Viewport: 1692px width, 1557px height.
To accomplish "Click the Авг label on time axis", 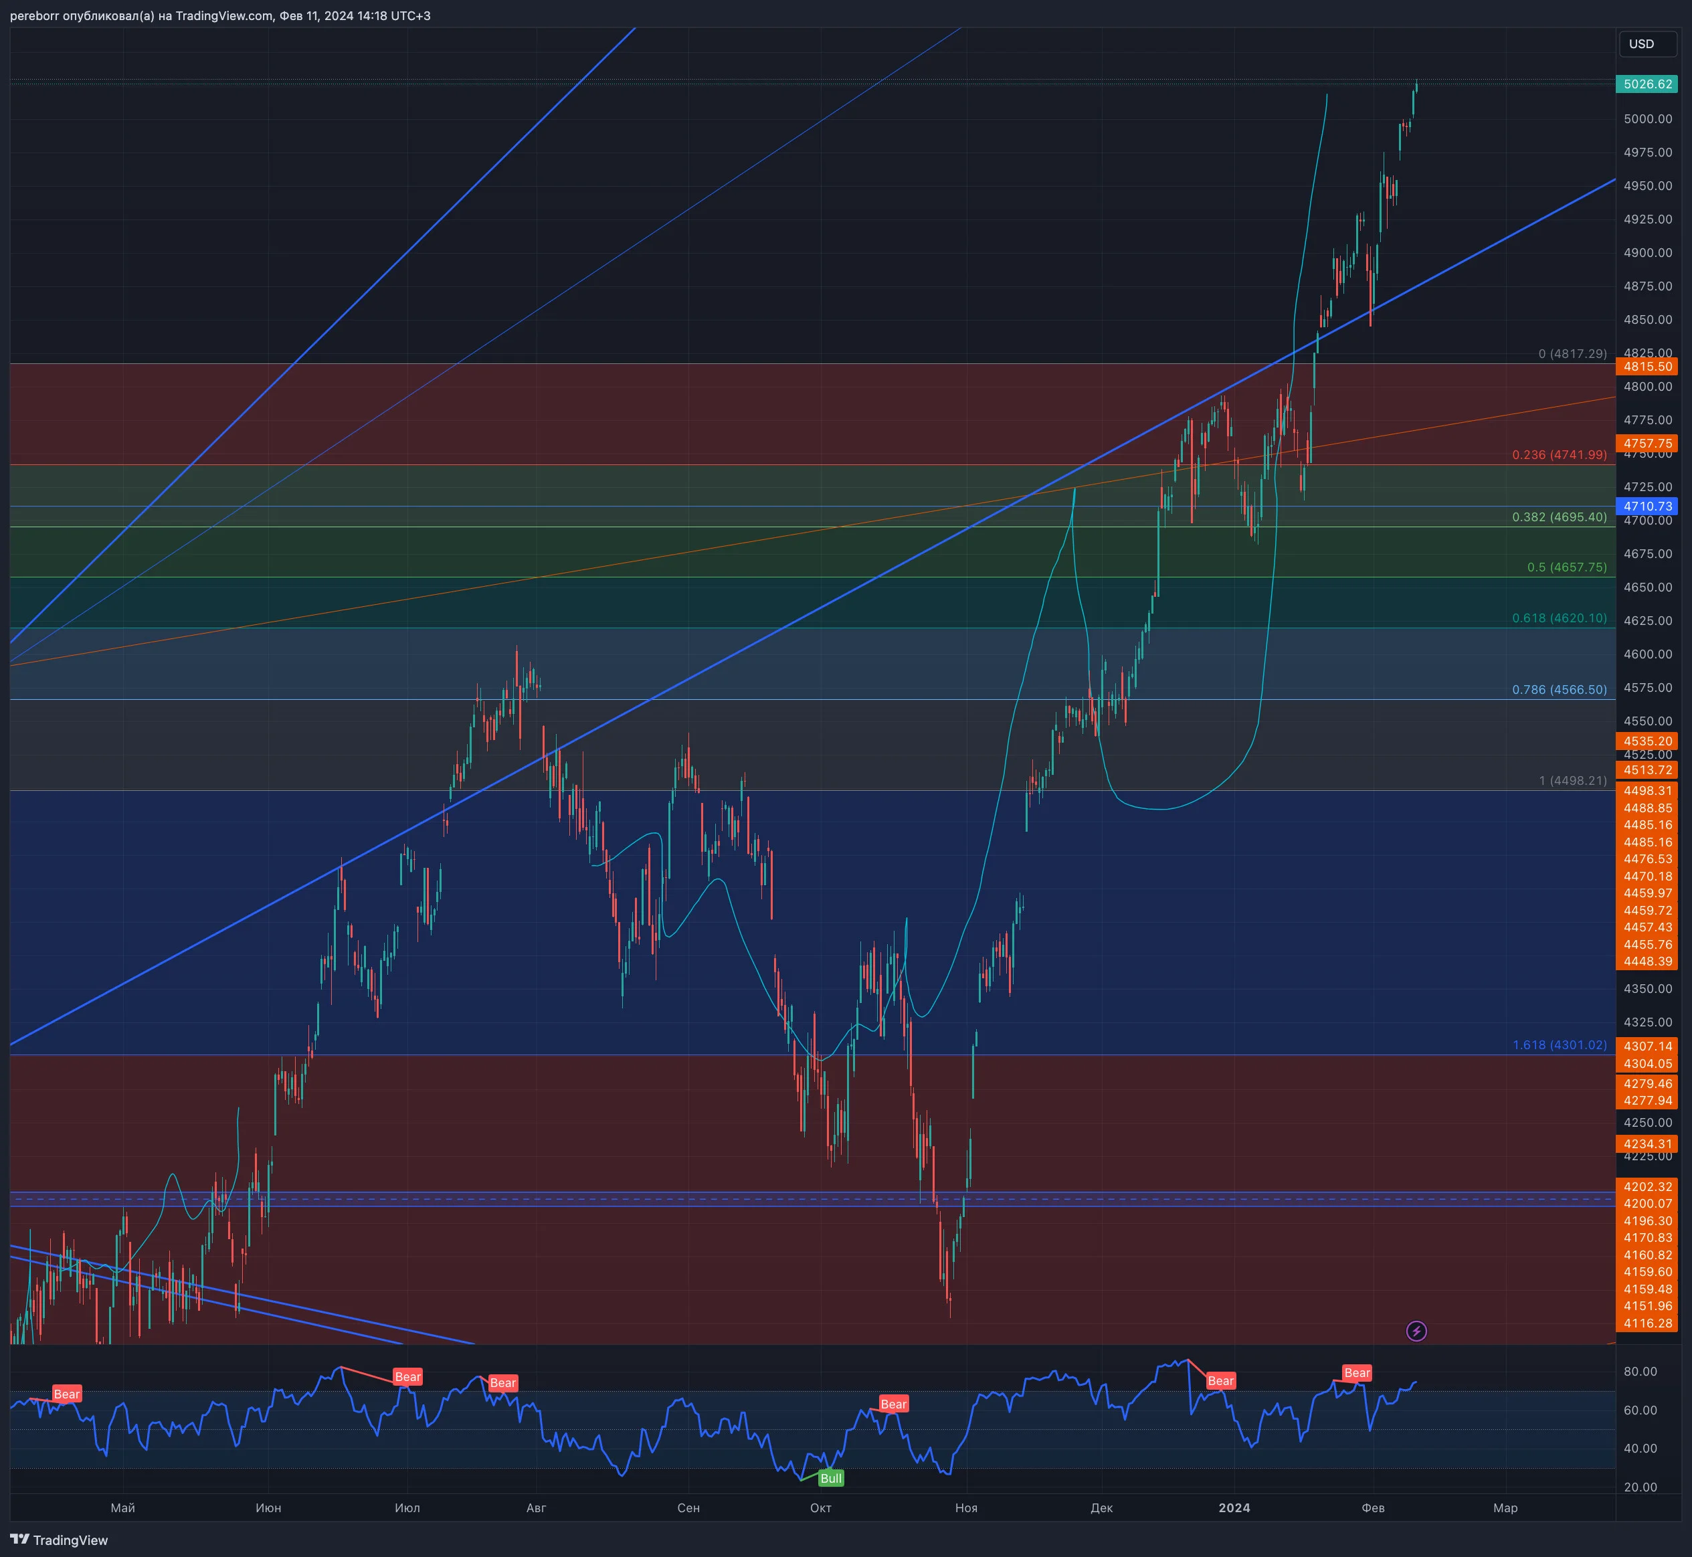I will [x=536, y=1507].
